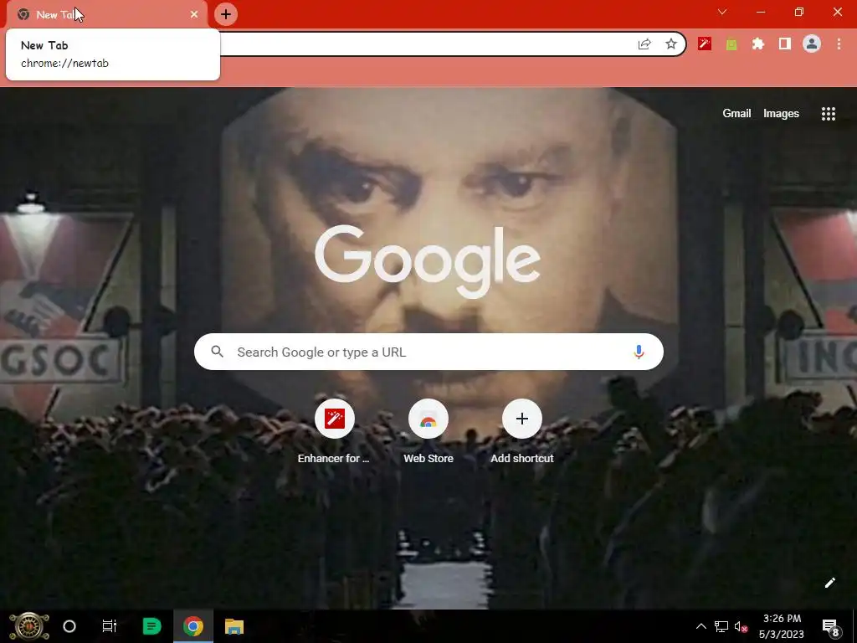
Task: Share this page icon in address bar
Action: [x=644, y=44]
